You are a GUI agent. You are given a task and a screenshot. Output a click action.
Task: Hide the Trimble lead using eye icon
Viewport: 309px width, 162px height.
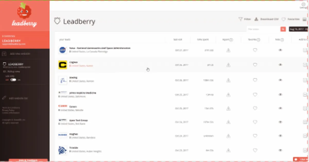click(280, 150)
